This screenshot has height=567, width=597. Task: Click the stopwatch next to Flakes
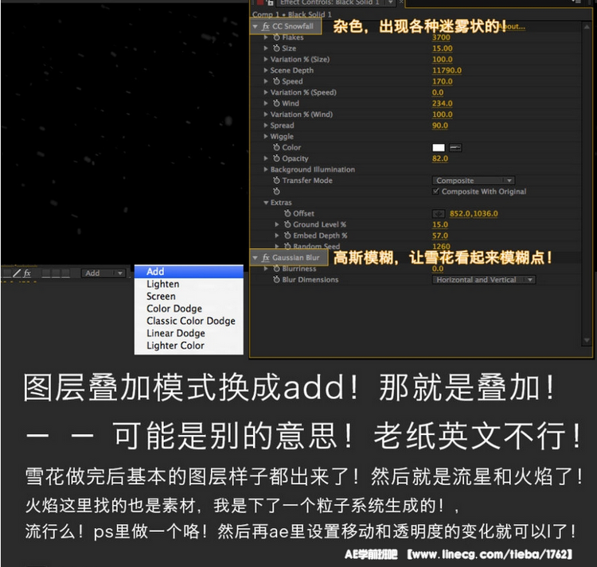coord(276,37)
